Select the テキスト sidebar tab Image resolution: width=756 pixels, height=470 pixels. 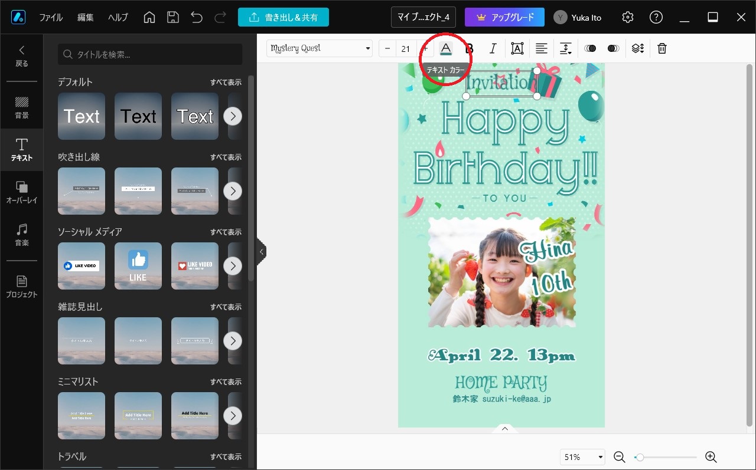(x=22, y=150)
